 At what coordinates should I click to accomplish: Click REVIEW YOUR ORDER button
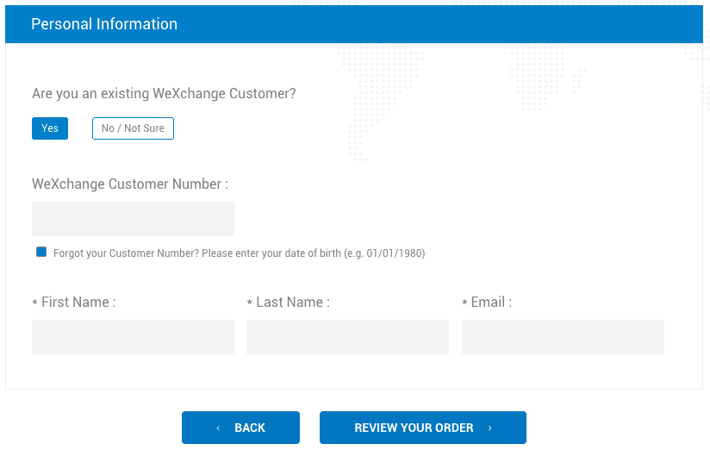pos(414,428)
